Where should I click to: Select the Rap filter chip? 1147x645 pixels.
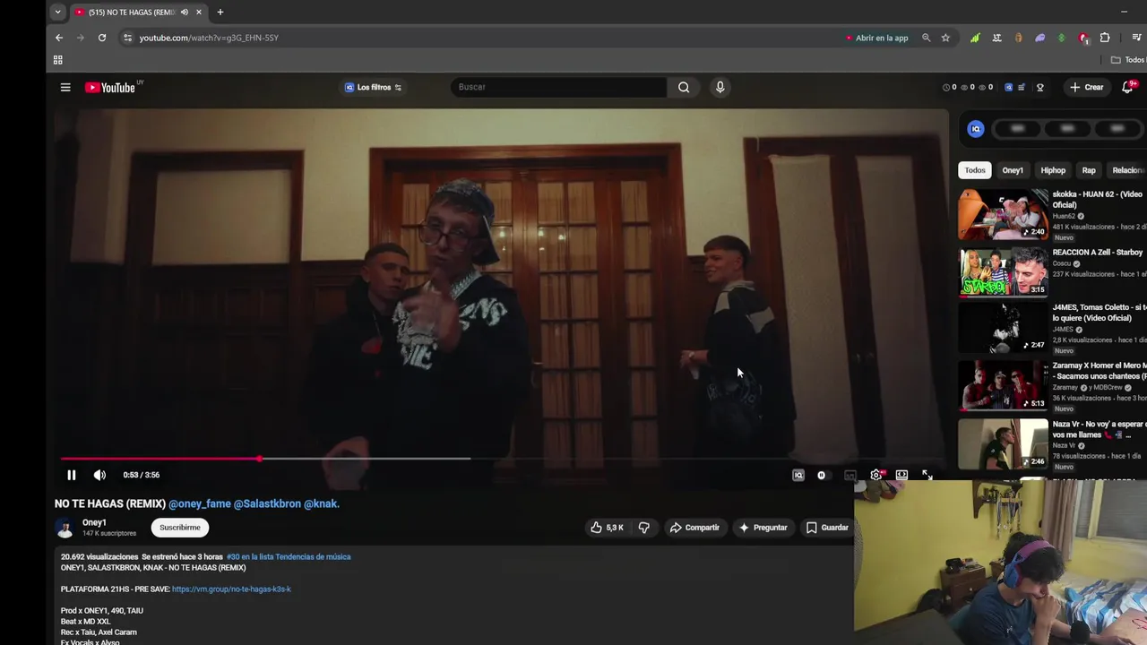point(1089,170)
